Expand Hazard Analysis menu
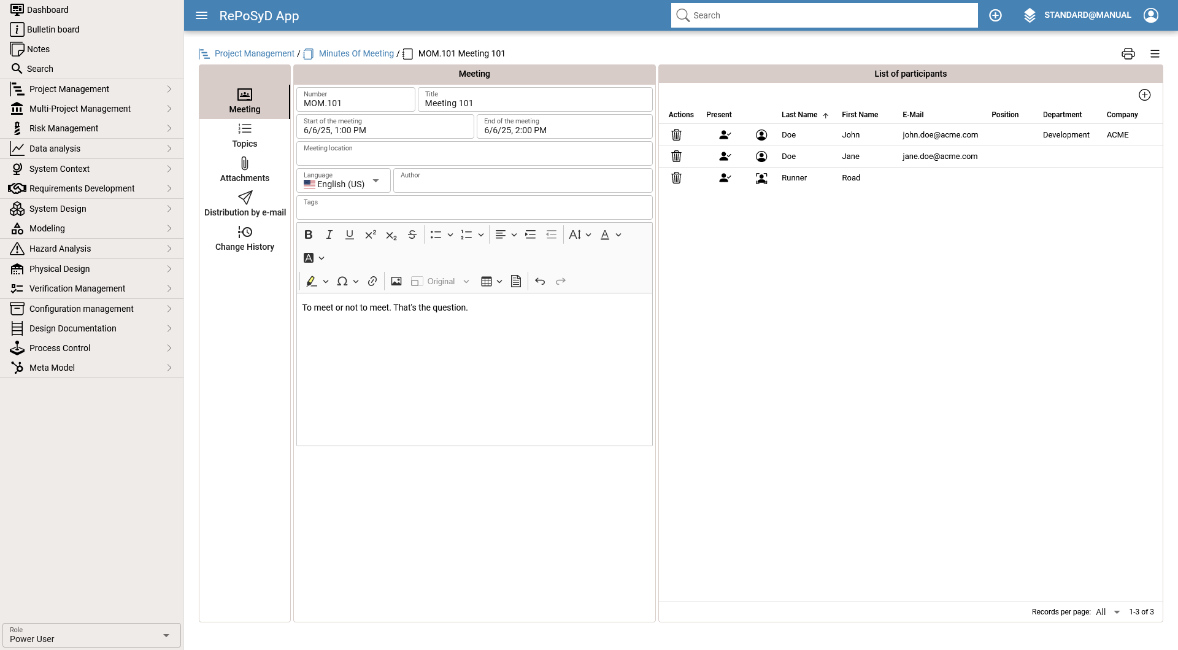 click(x=91, y=249)
